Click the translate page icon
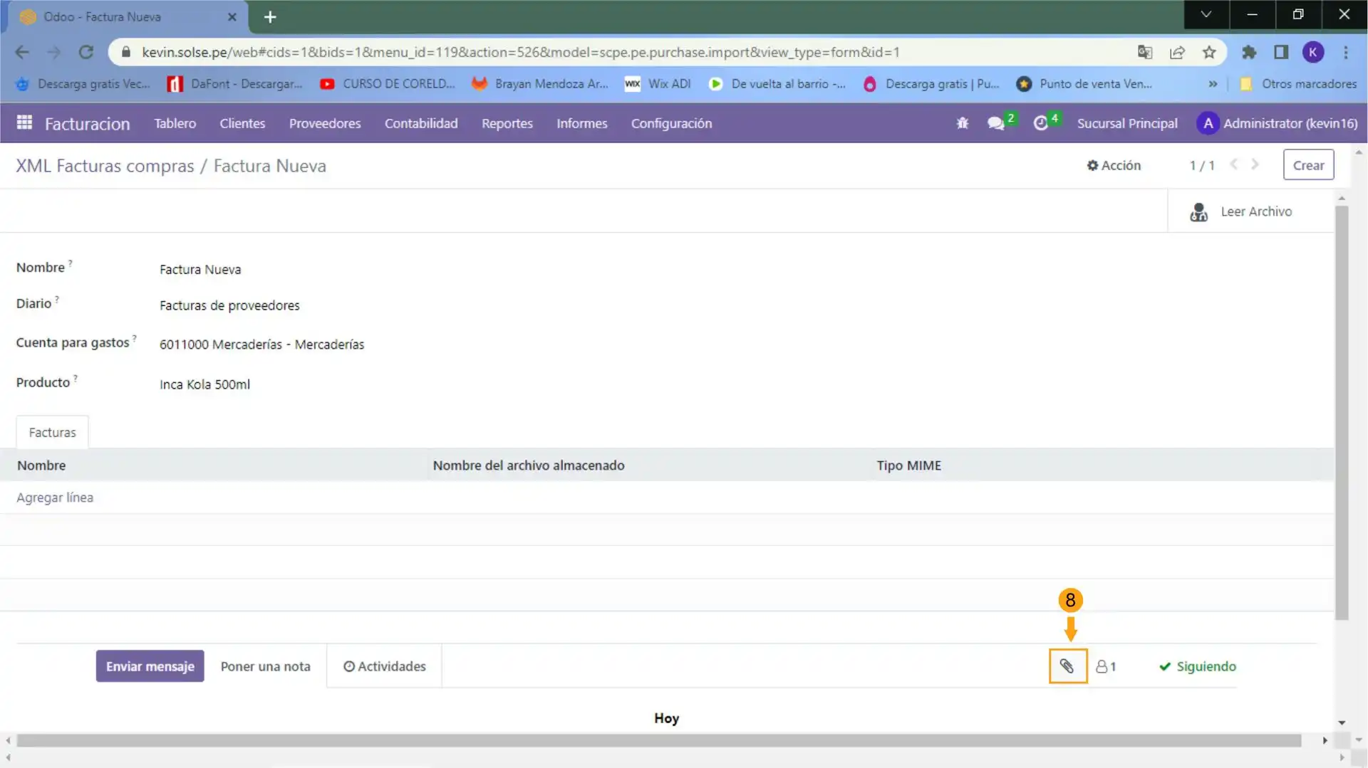The width and height of the screenshot is (1368, 768). pyautogui.click(x=1145, y=52)
